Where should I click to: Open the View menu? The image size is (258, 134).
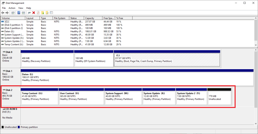[21, 8]
